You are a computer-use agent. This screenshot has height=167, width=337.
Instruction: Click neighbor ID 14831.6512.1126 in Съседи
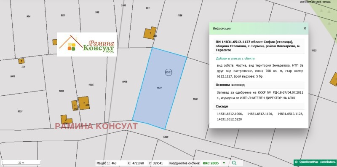[260, 114]
